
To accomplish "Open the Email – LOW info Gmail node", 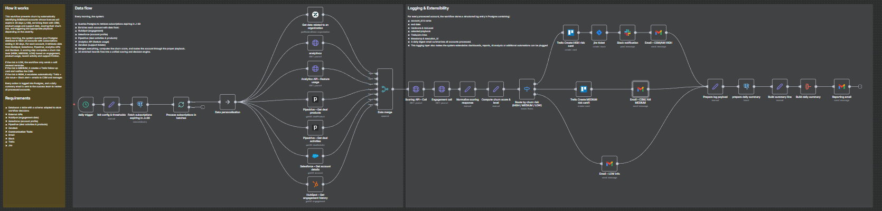I will (x=609, y=164).
